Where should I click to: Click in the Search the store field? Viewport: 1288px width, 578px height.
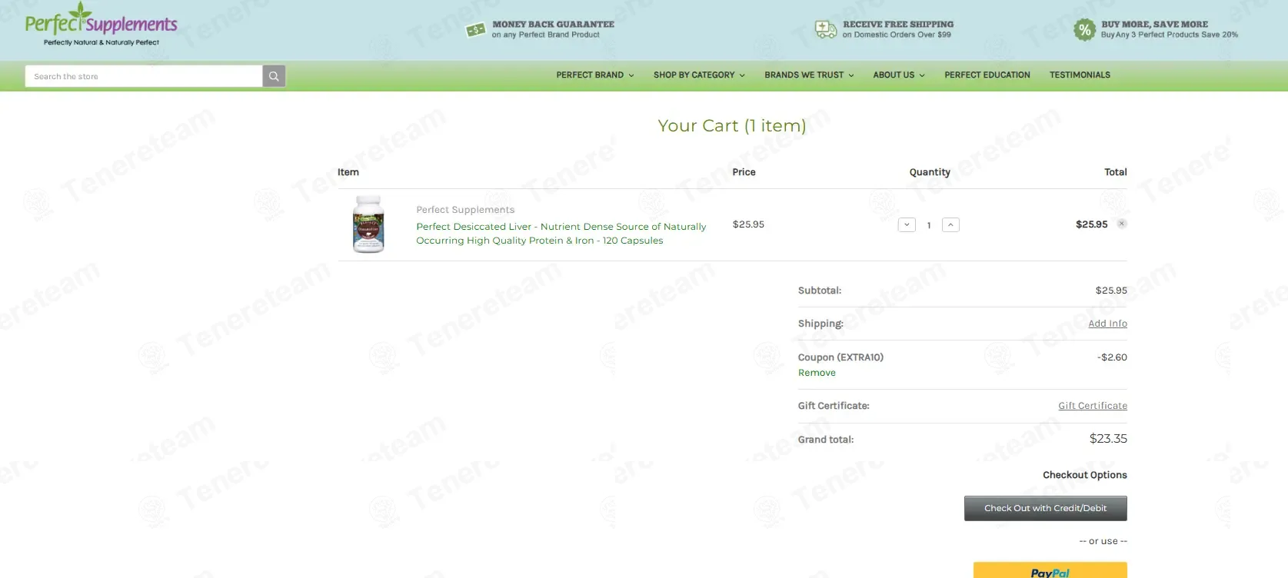point(144,76)
